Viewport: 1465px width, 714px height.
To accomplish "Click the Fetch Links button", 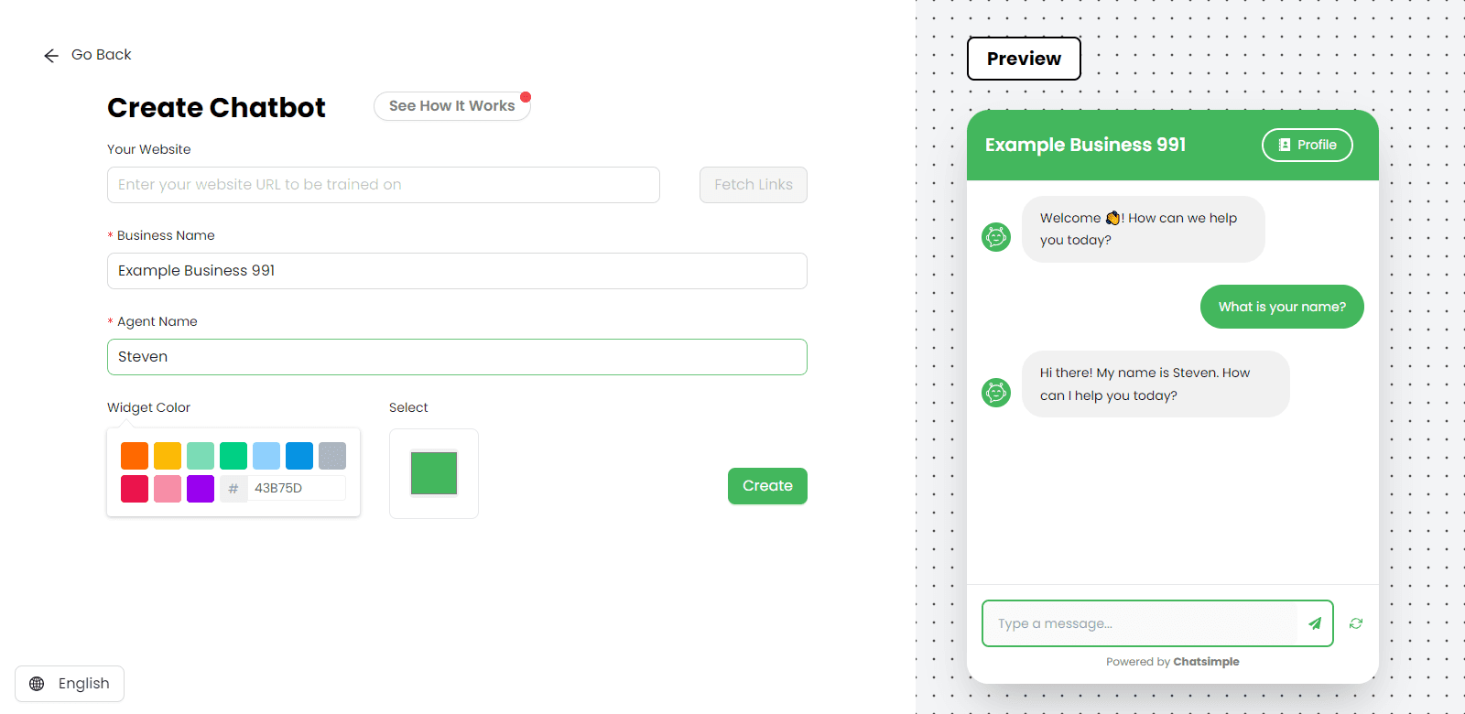I will (x=753, y=185).
